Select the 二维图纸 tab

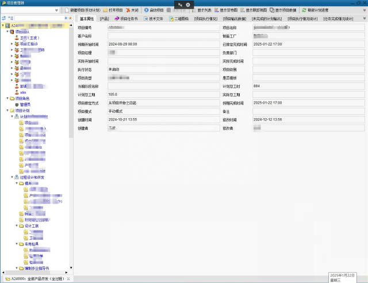tap(177, 18)
